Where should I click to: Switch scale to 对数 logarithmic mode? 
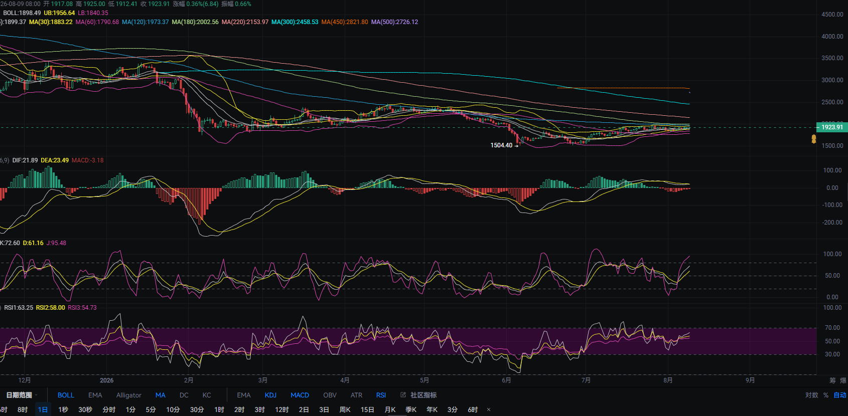(x=811, y=395)
